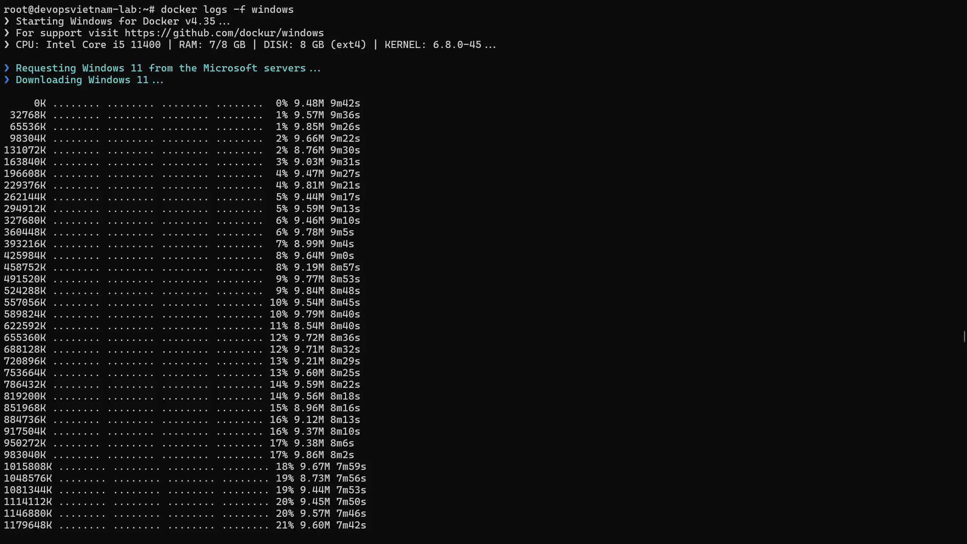The height and width of the screenshot is (544, 967).
Task: Click the chevron before "Starting Windows for Docker"
Action: point(6,21)
